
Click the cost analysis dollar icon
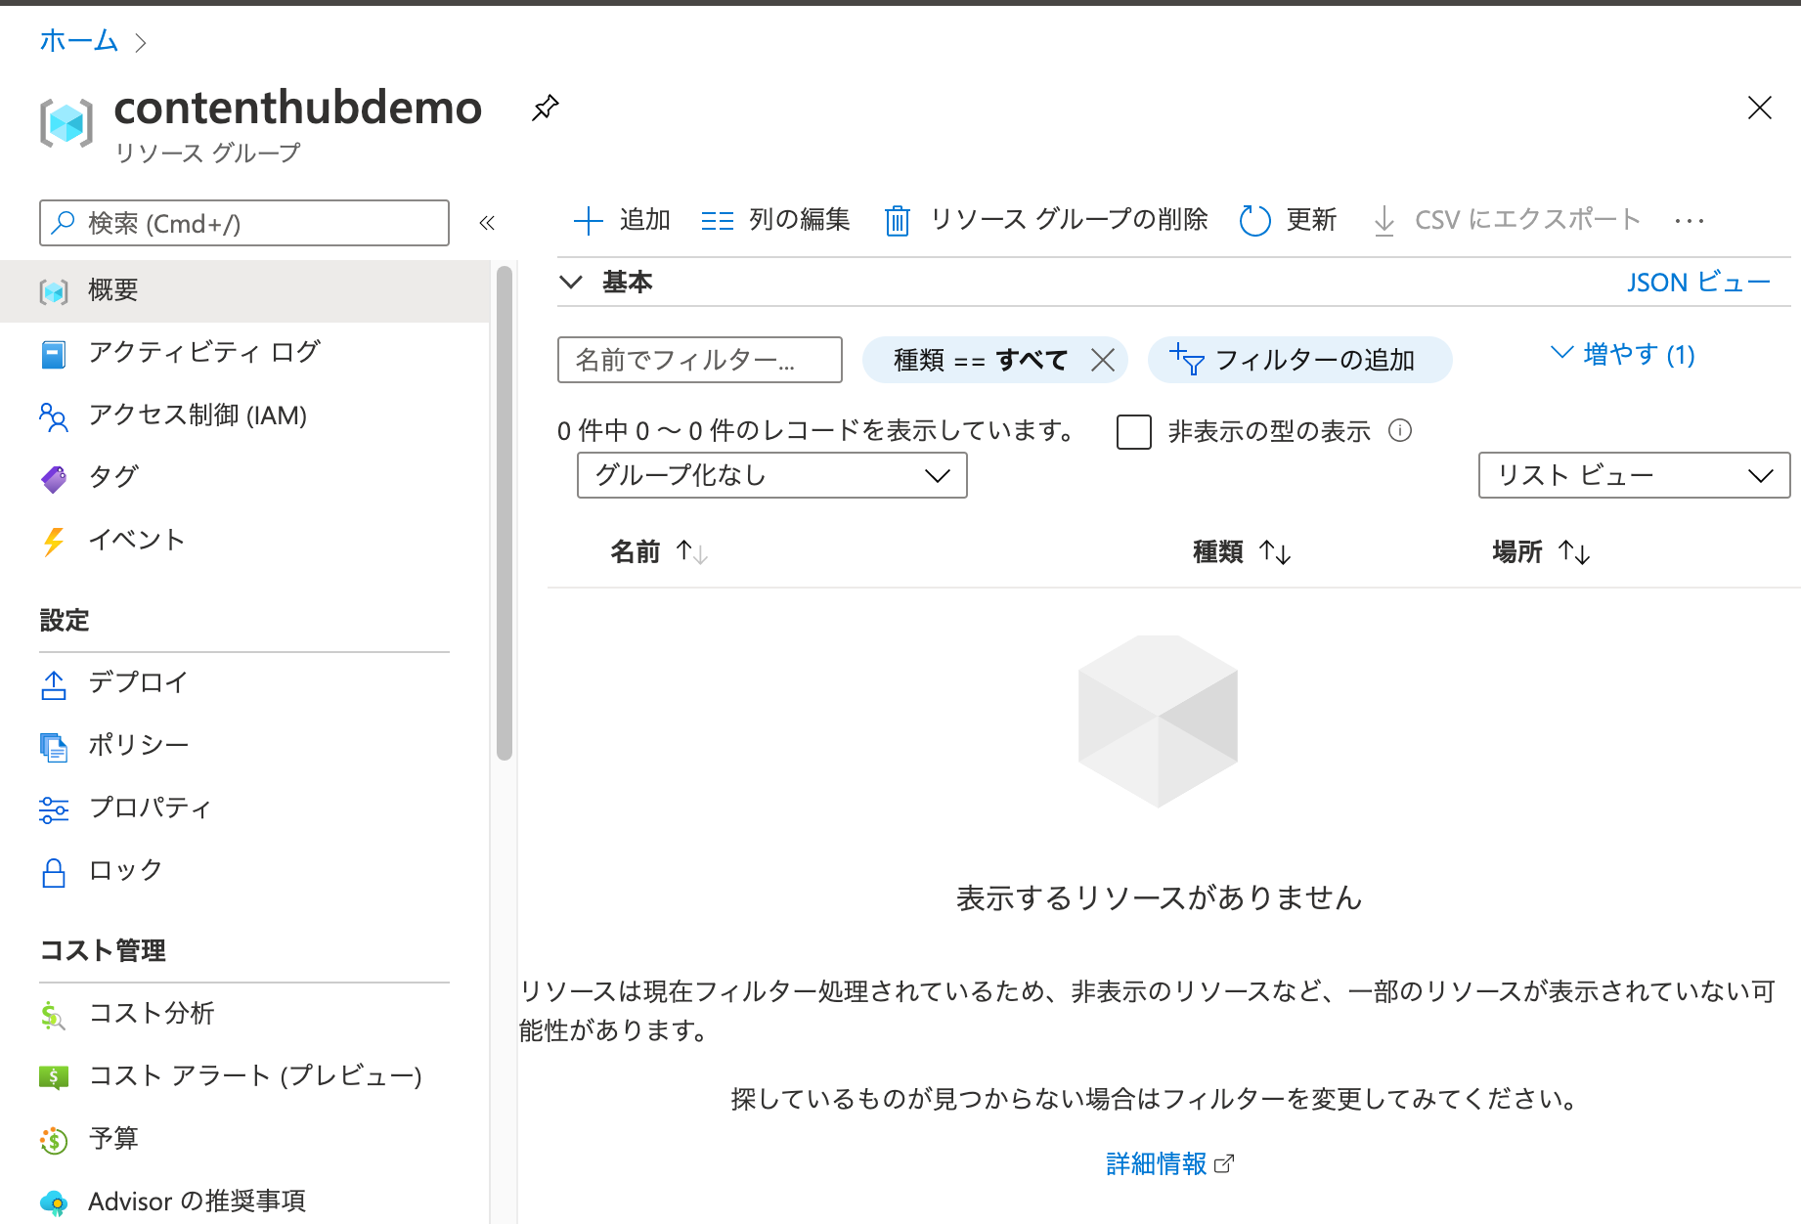tap(54, 1016)
